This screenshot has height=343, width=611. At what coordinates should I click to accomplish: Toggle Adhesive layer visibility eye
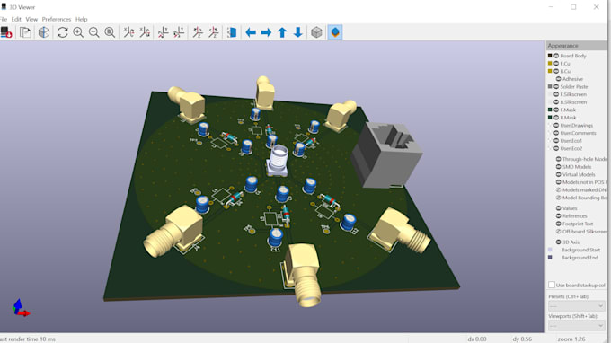tap(558, 79)
